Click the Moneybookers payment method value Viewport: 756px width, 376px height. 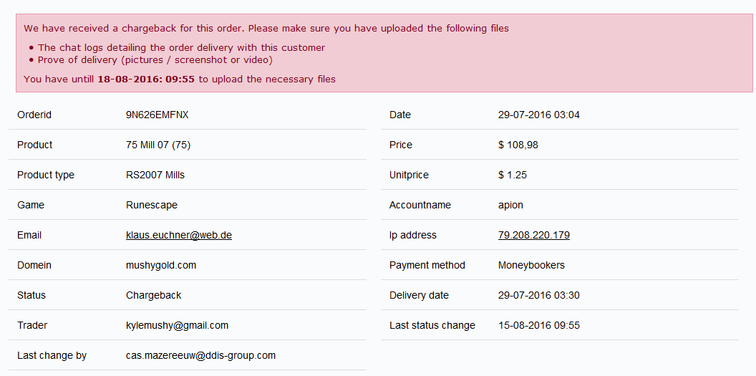pyautogui.click(x=531, y=265)
